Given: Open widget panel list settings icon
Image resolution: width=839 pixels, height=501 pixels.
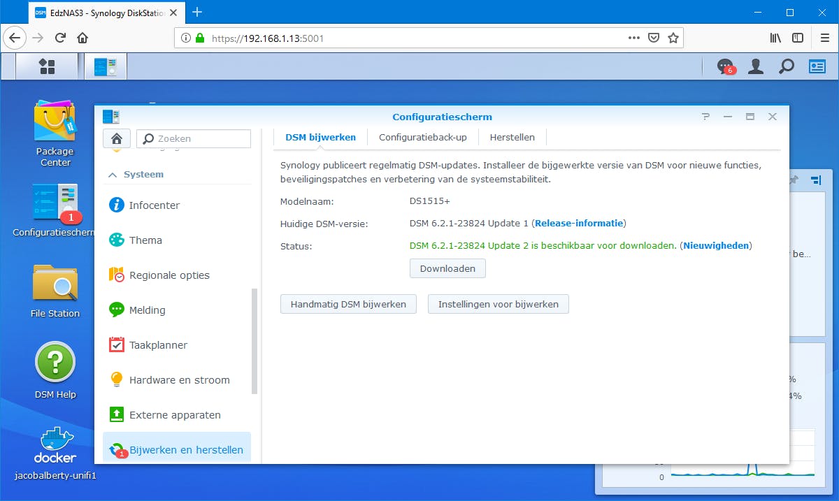Looking at the screenshot, I should pos(816,180).
